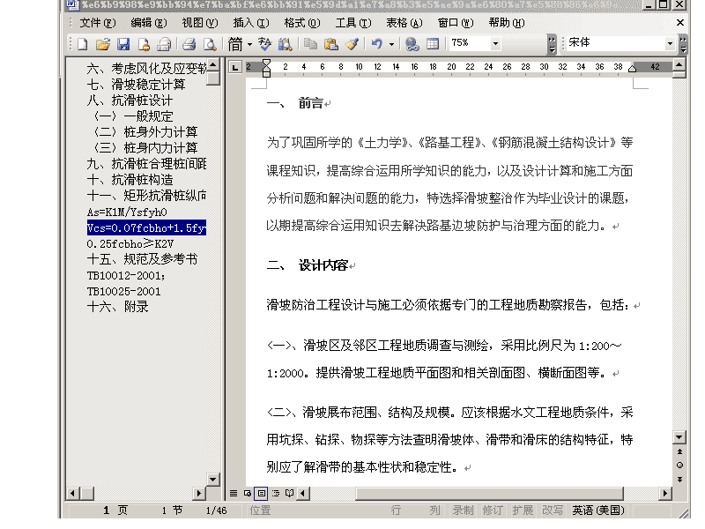The image size is (705, 529).
Task: Save the document with floppy disk icon
Action: coord(123,44)
